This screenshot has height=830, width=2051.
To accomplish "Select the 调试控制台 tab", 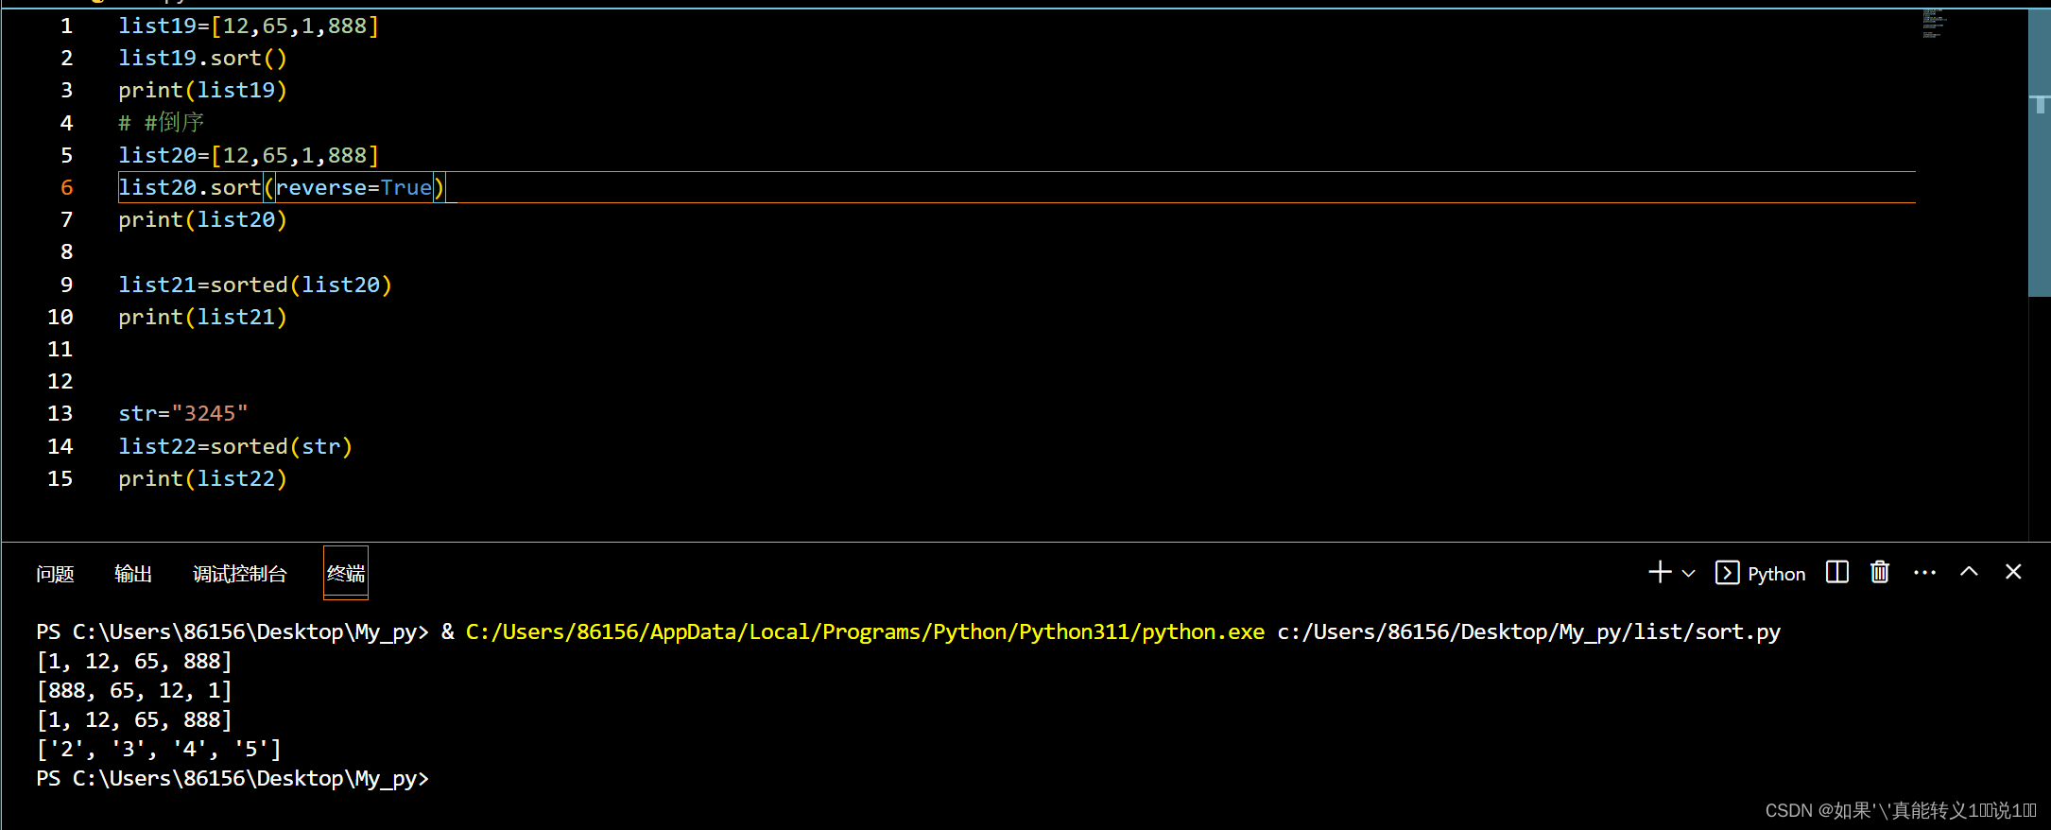I will 239,574.
